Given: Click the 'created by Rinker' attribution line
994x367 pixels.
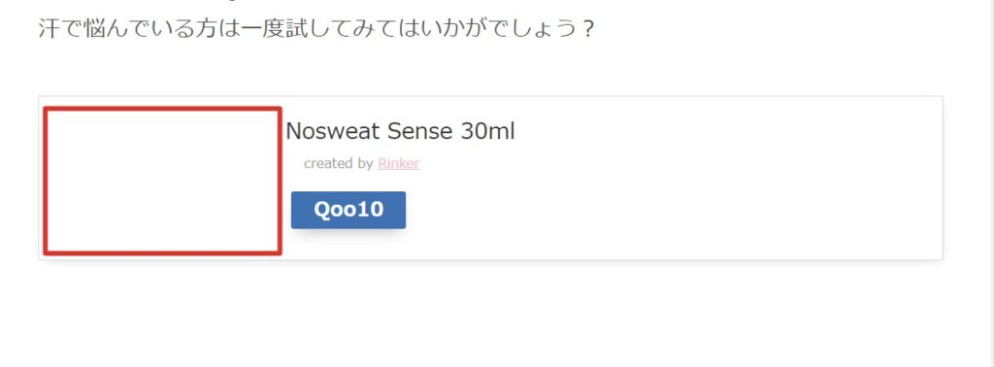Looking at the screenshot, I should click(x=361, y=163).
